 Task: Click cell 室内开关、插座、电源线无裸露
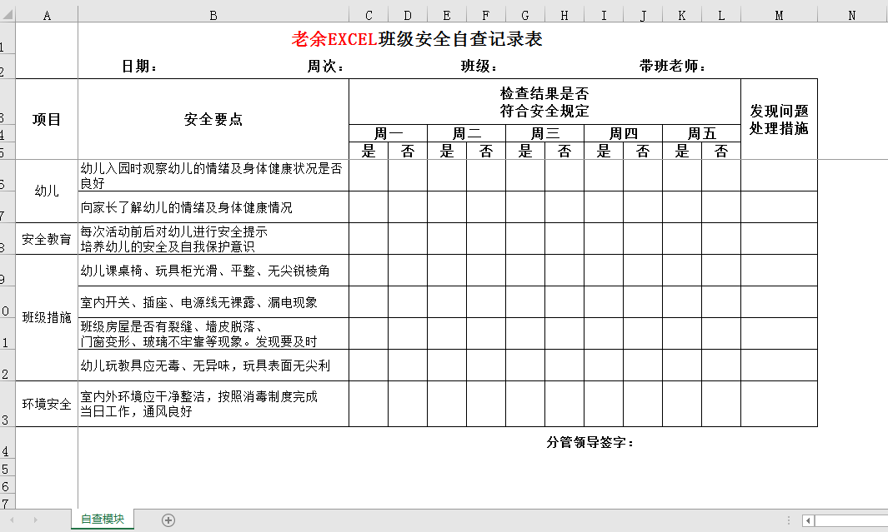[213, 302]
